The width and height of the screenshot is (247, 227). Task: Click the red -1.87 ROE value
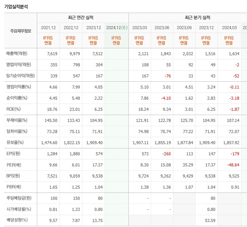(234, 109)
